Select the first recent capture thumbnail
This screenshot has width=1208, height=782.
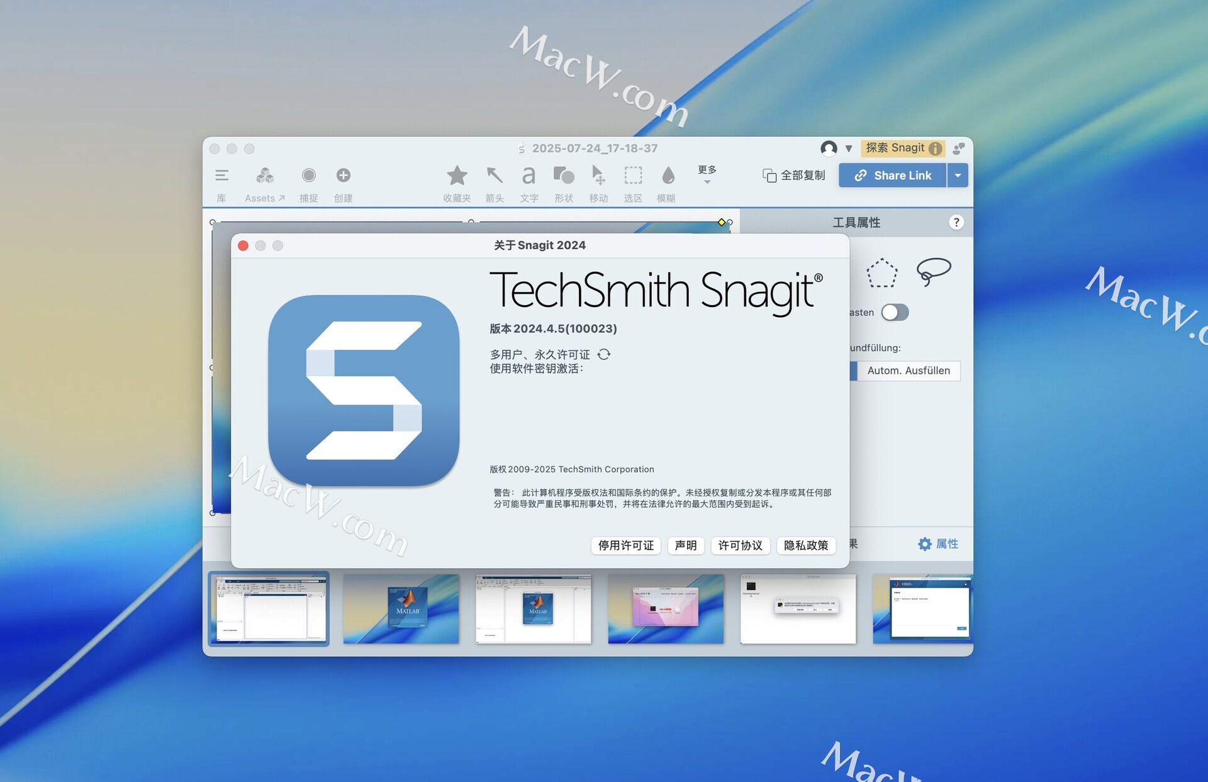click(269, 608)
